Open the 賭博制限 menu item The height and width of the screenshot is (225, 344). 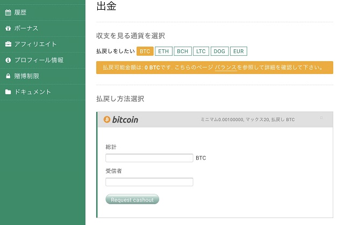(42, 76)
